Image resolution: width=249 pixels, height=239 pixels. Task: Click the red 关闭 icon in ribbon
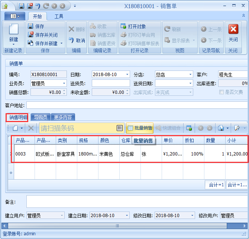[x=233, y=30]
